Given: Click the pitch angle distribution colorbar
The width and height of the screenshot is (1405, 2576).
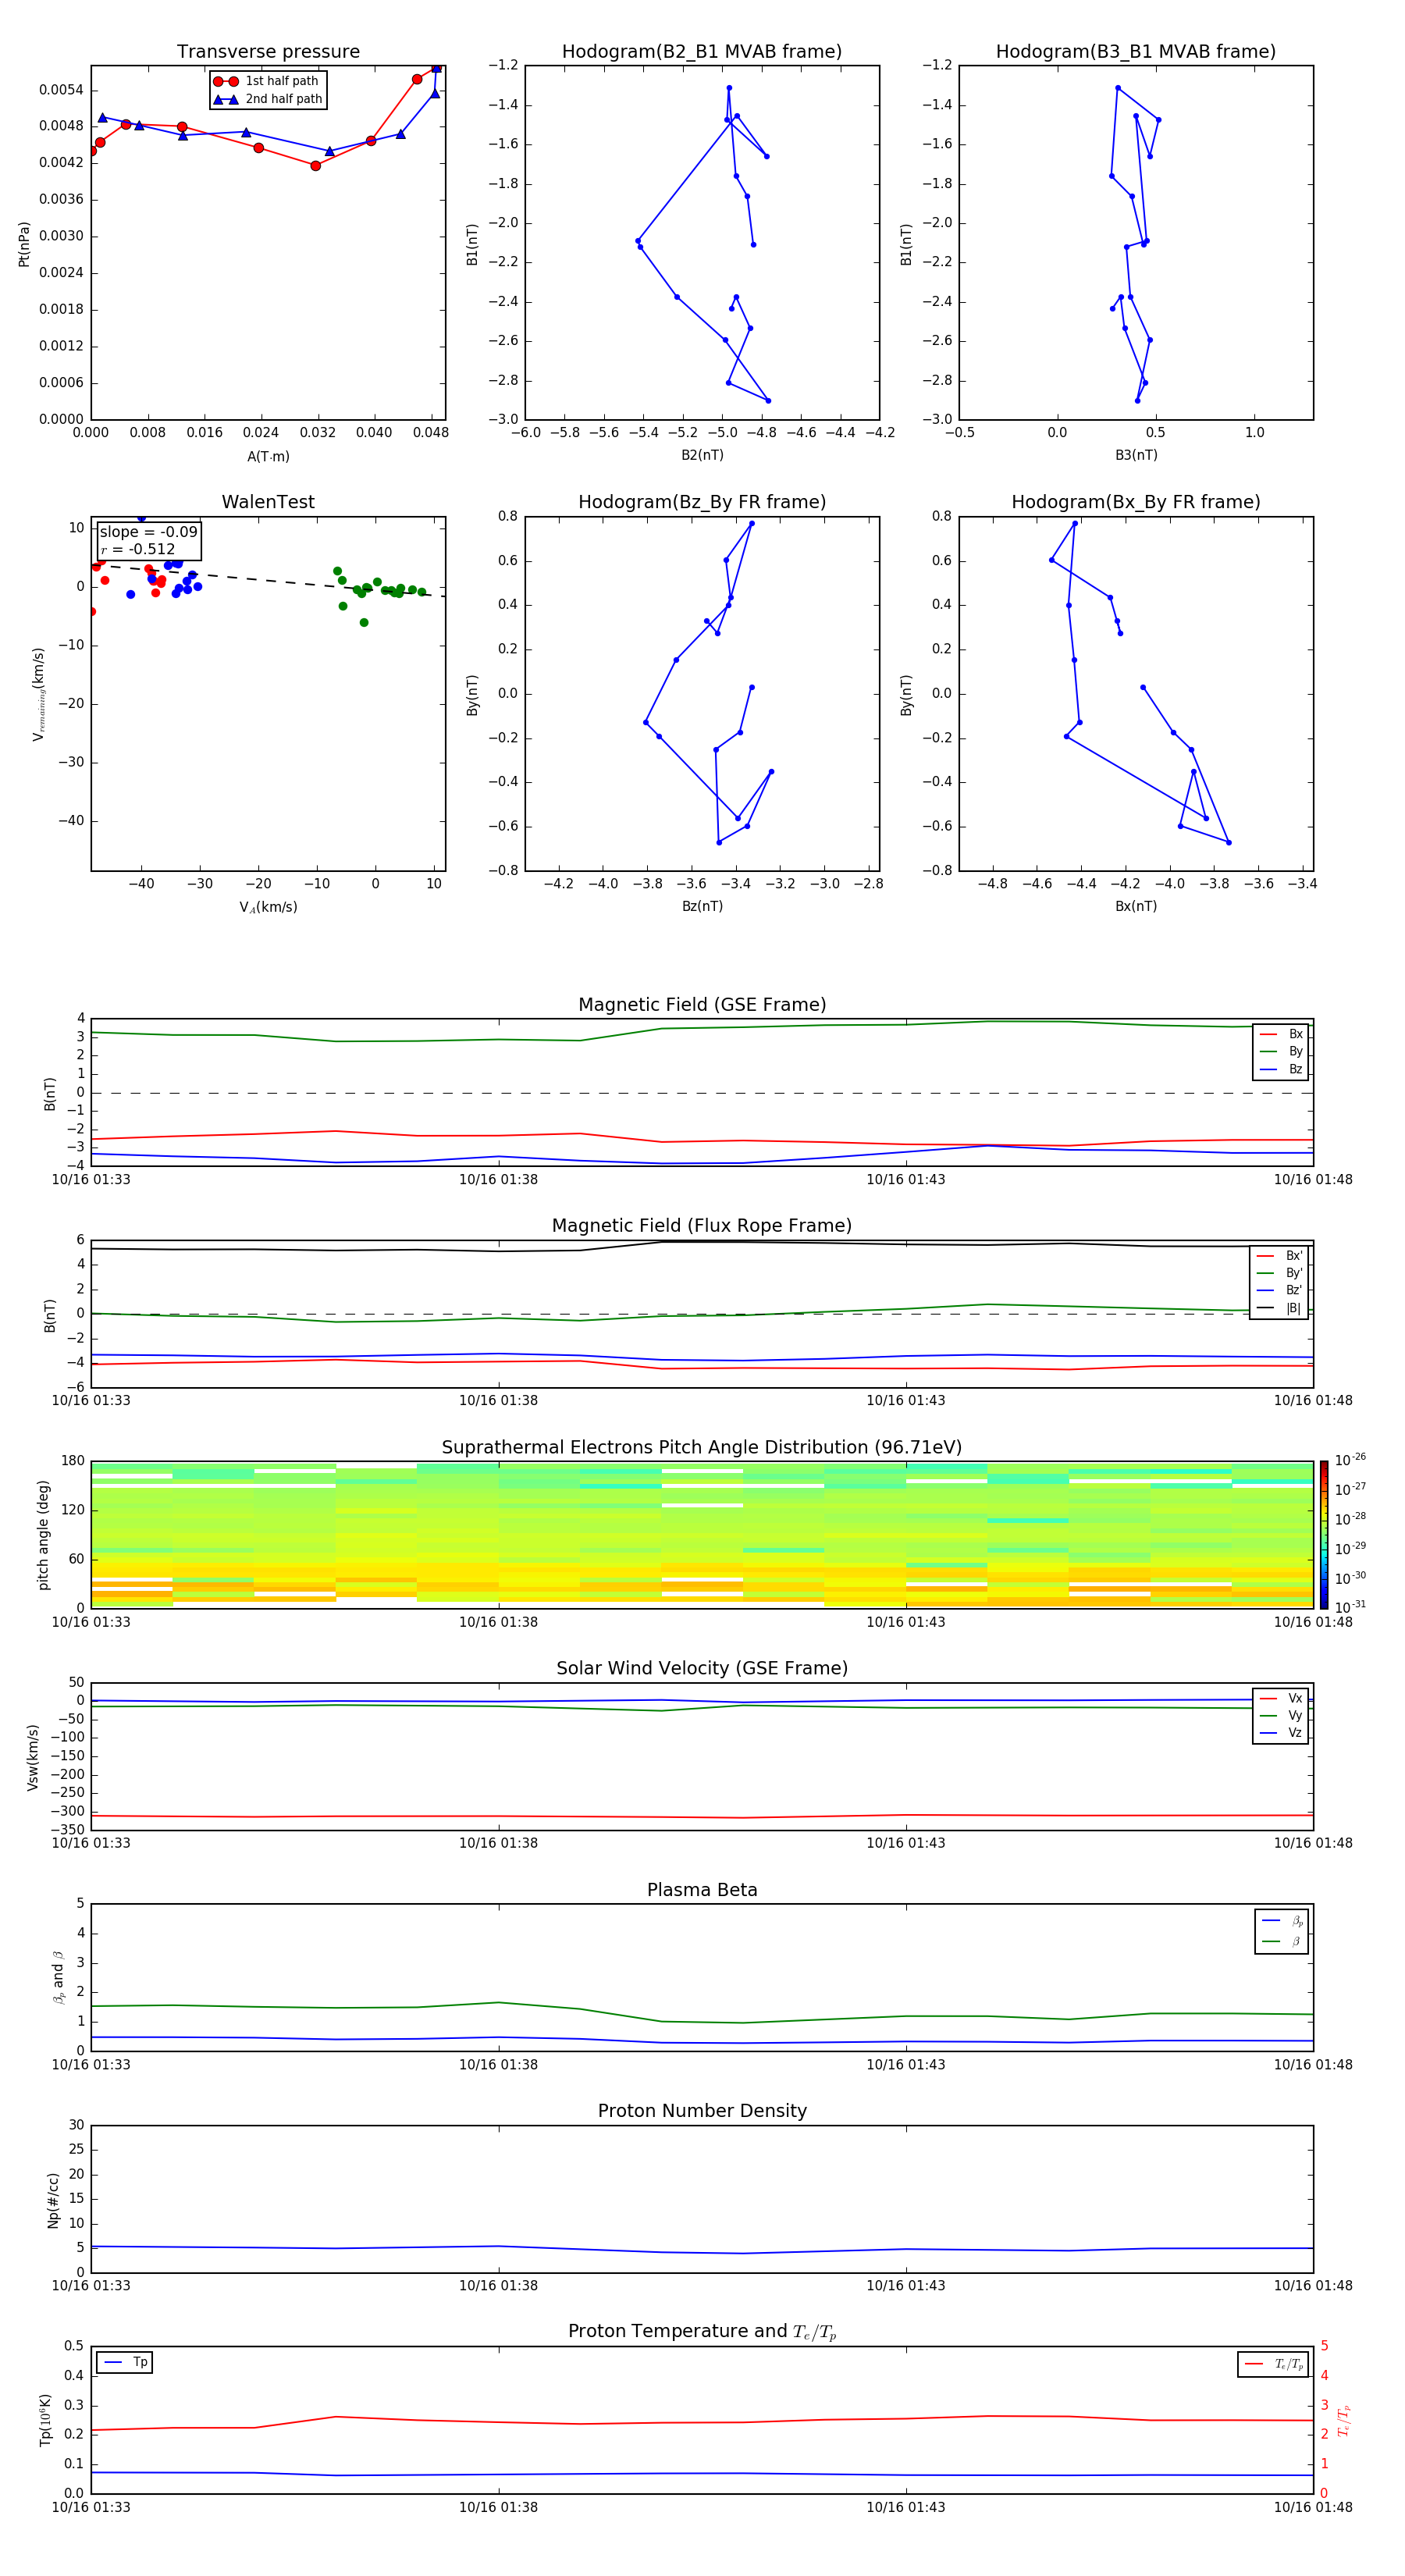Looking at the screenshot, I should point(1324,1535).
